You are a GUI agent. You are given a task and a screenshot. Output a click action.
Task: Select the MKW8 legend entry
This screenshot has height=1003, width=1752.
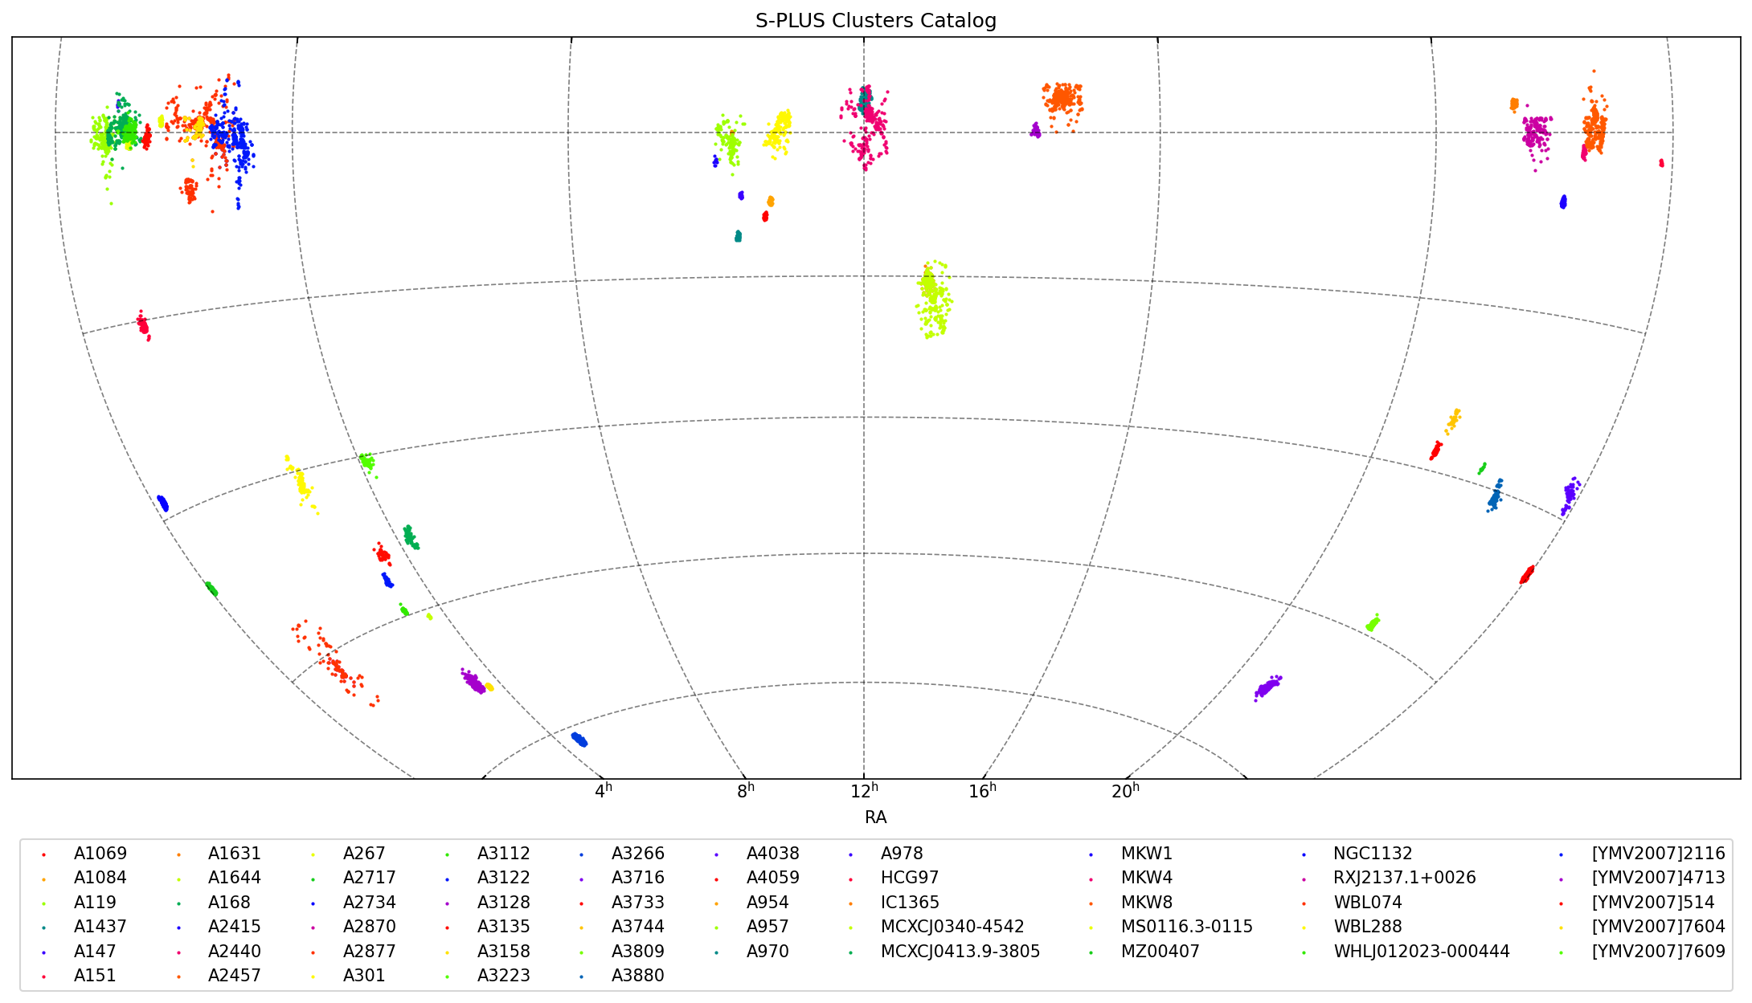click(x=1146, y=903)
